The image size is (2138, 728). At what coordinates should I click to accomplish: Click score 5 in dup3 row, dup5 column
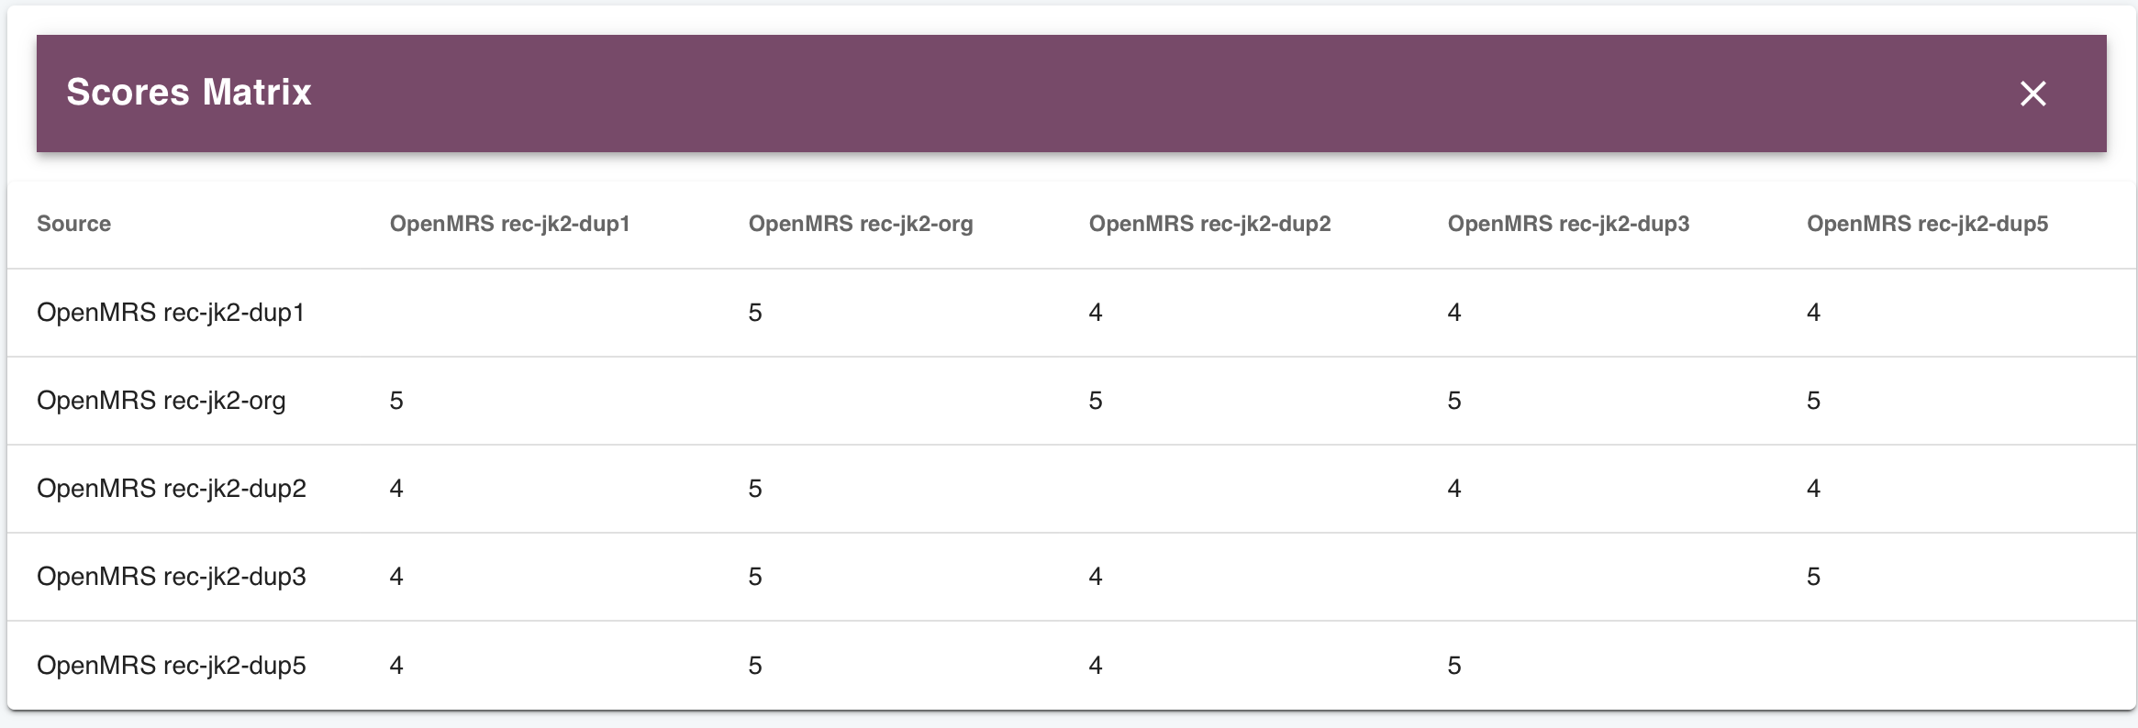(1813, 577)
